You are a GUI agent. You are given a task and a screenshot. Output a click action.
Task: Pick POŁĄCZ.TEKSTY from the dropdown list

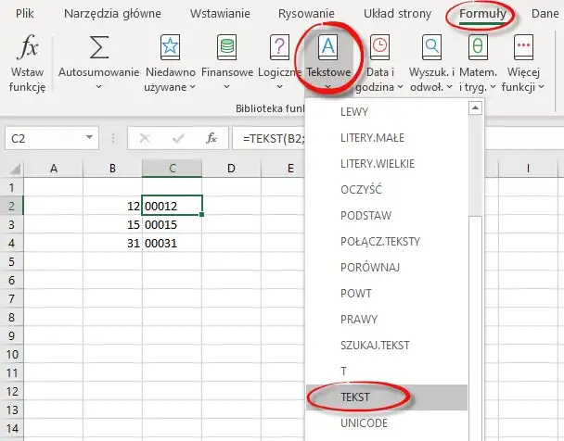click(x=380, y=241)
